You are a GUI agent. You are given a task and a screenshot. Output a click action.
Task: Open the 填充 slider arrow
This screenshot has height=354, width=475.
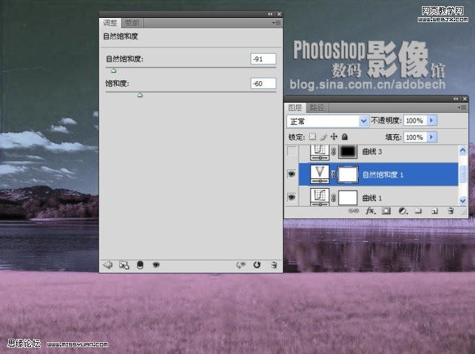pos(432,137)
